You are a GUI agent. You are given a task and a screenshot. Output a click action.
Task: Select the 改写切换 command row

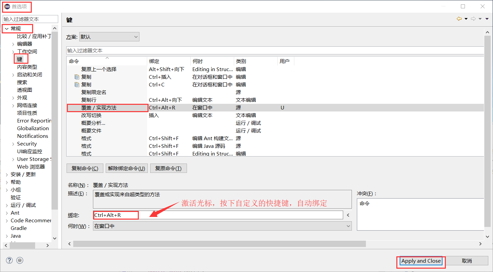(x=91, y=115)
